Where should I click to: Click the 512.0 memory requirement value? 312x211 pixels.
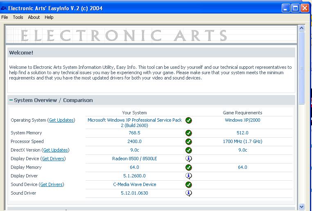pyautogui.click(x=242, y=133)
